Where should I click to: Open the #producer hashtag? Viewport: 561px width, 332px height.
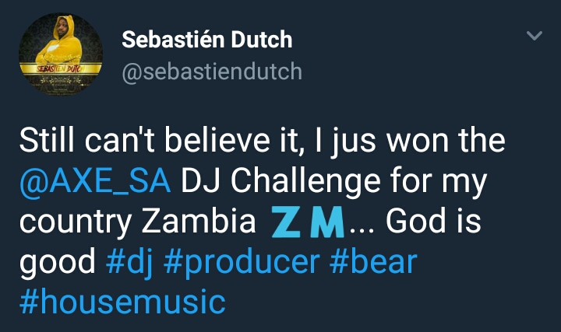(x=242, y=262)
